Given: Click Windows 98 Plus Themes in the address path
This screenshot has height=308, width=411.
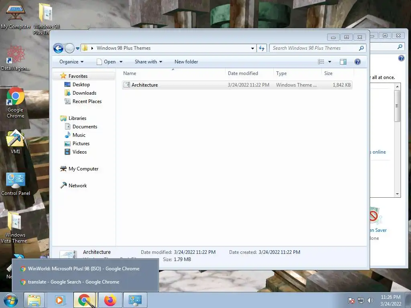Looking at the screenshot, I should 124,48.
